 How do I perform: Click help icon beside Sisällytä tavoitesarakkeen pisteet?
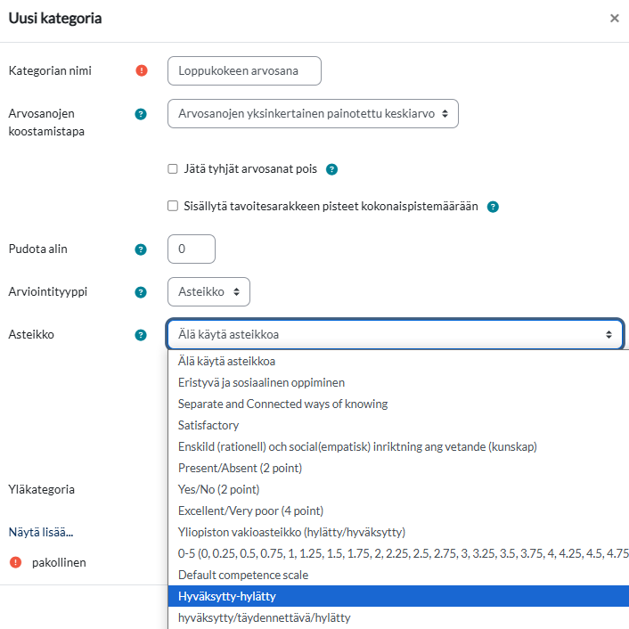(493, 207)
